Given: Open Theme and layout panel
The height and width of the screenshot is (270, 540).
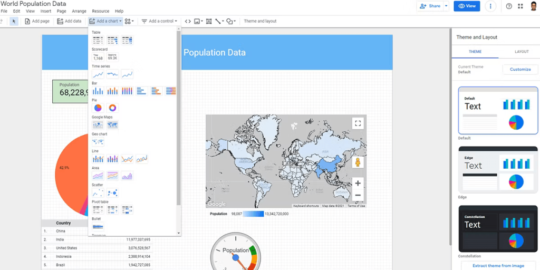Looking at the screenshot, I should tap(260, 21).
